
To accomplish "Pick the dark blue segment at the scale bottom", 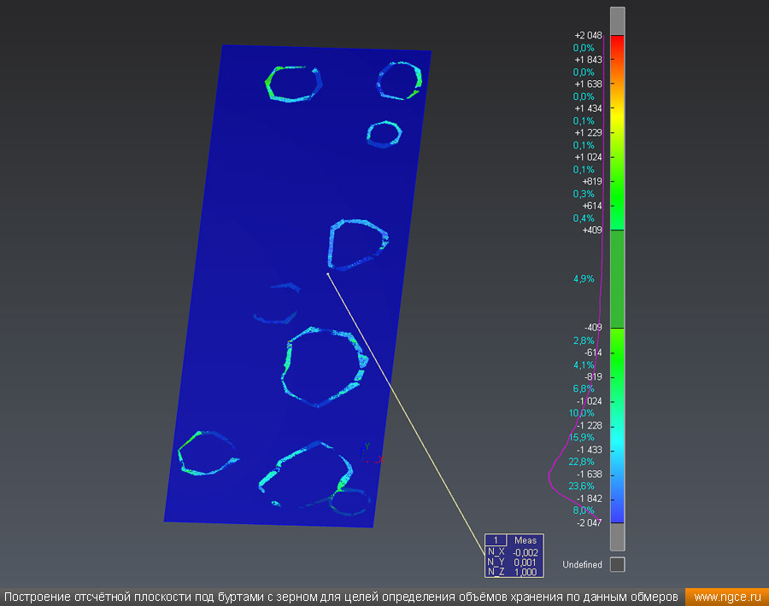I will [x=617, y=511].
